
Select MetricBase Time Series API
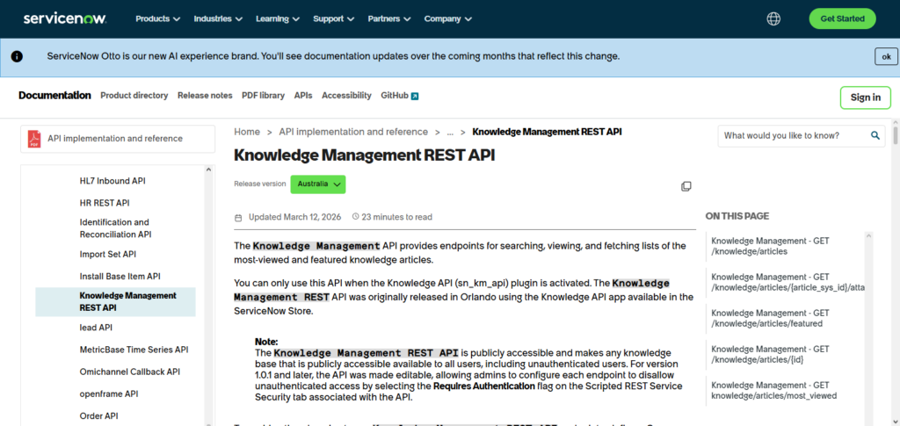click(134, 350)
